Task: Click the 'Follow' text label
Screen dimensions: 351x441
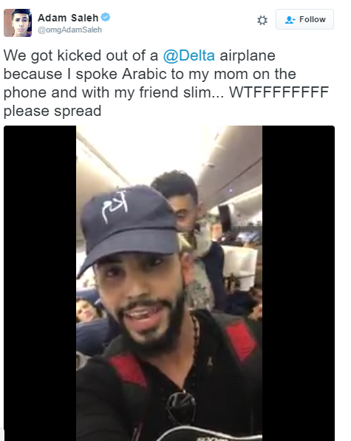Action: [313, 19]
